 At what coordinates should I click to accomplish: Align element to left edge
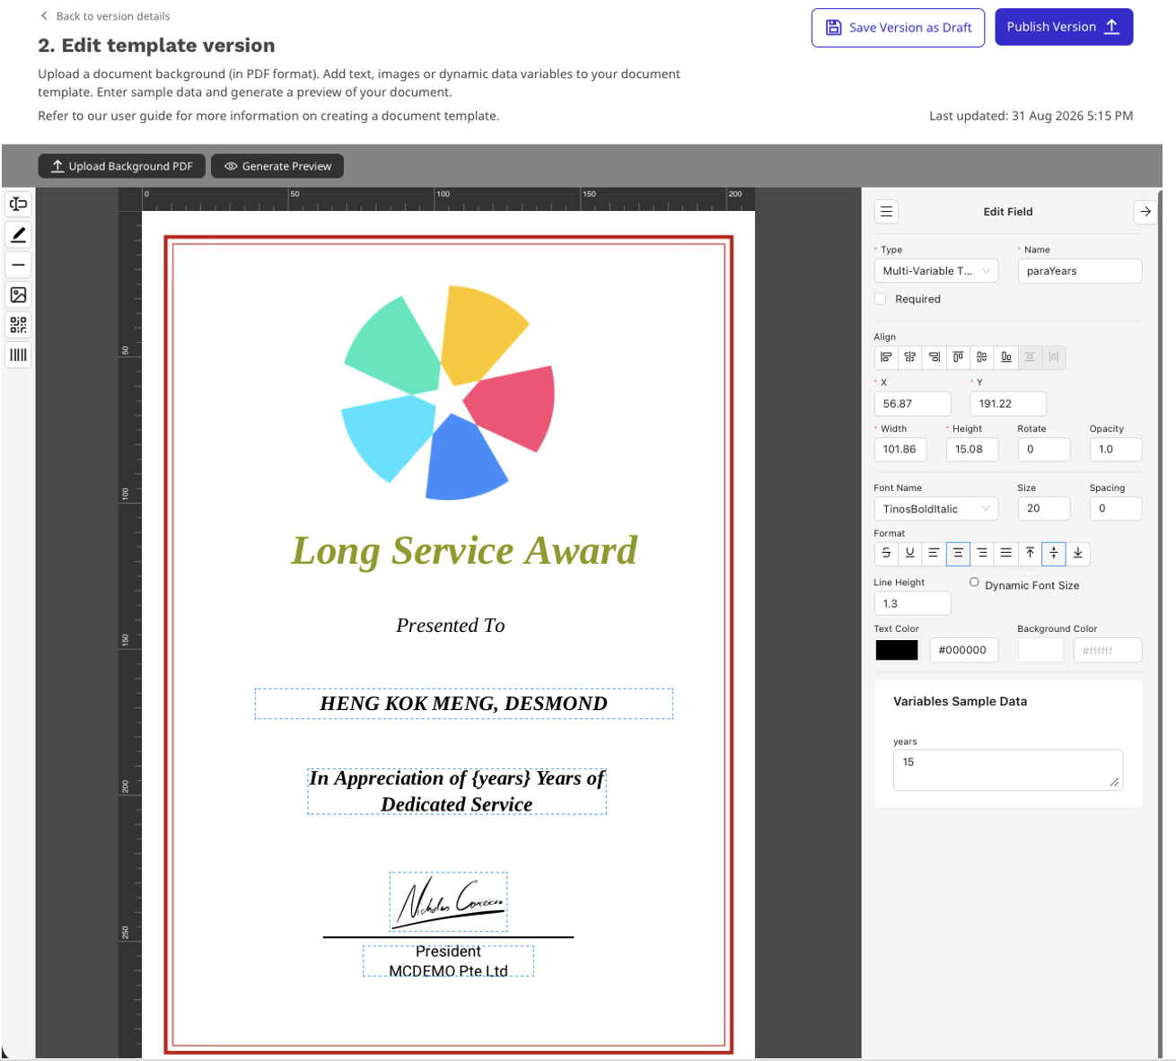(x=886, y=357)
